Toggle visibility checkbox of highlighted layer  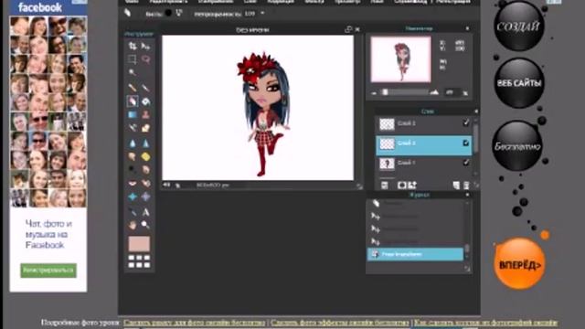click(x=466, y=143)
